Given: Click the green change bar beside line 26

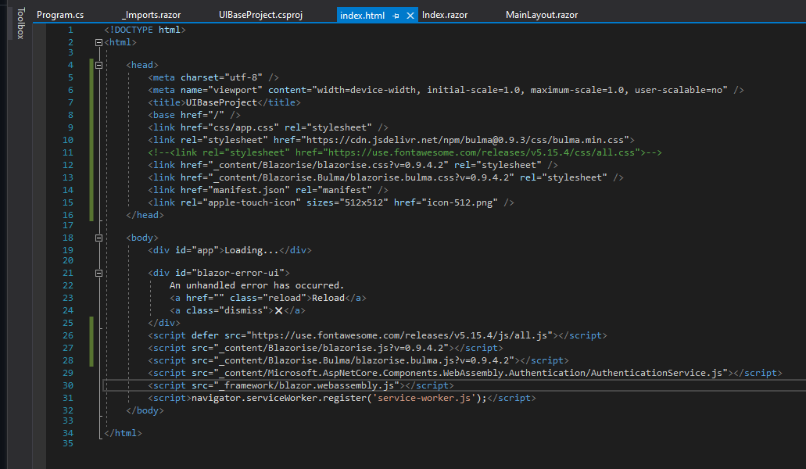Looking at the screenshot, I should click(x=91, y=335).
